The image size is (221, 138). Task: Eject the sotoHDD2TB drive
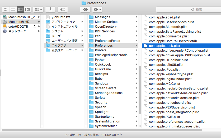tap(35, 27)
